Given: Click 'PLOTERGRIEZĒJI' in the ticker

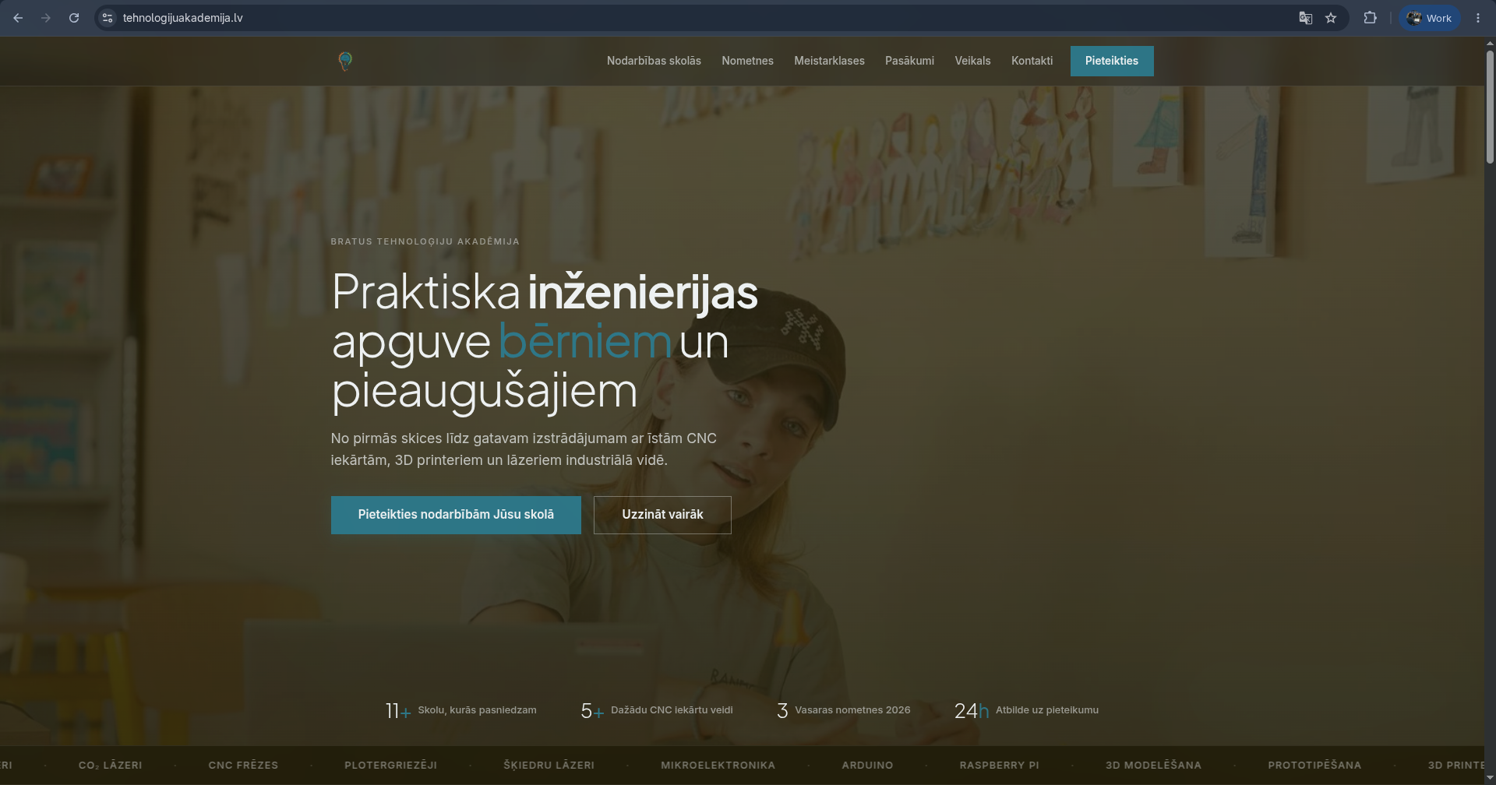Looking at the screenshot, I should point(391,766).
